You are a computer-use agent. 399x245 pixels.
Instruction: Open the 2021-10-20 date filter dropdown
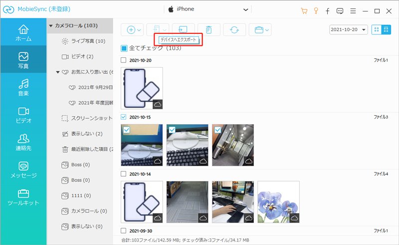348,29
